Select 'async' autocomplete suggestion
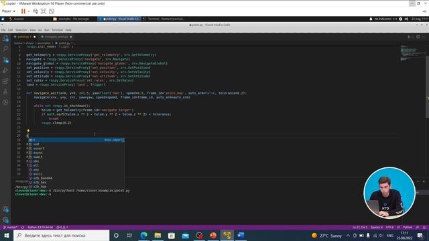 pyautogui.click(x=76, y=153)
